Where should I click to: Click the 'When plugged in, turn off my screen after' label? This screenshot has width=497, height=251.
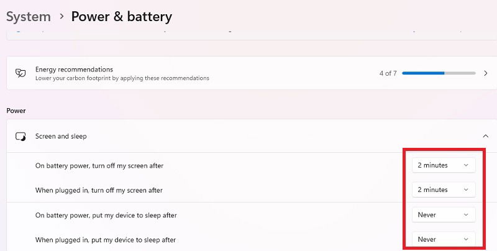pos(99,190)
